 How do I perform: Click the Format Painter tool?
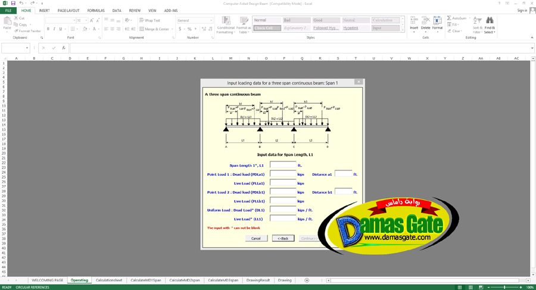pos(27,31)
